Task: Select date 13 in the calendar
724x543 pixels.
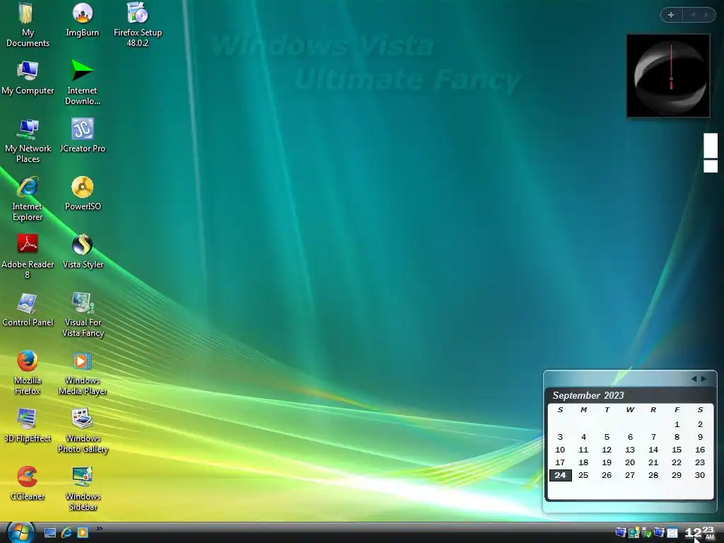Action: 630,450
